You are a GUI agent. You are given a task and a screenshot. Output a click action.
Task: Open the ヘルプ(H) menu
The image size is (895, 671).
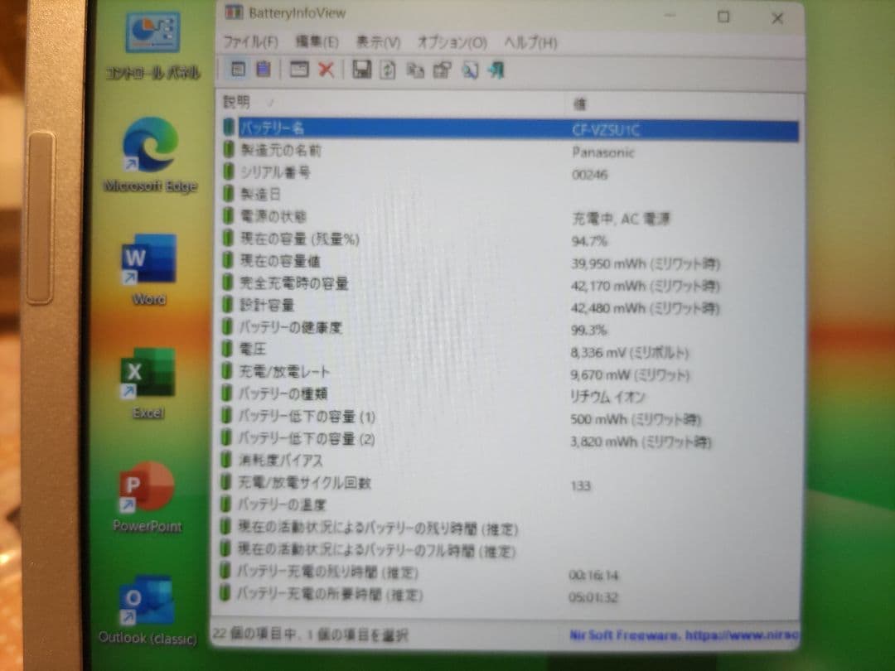click(x=530, y=41)
